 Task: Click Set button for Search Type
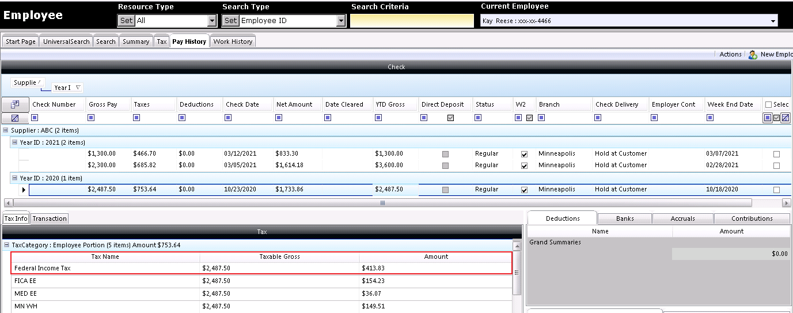coord(230,21)
